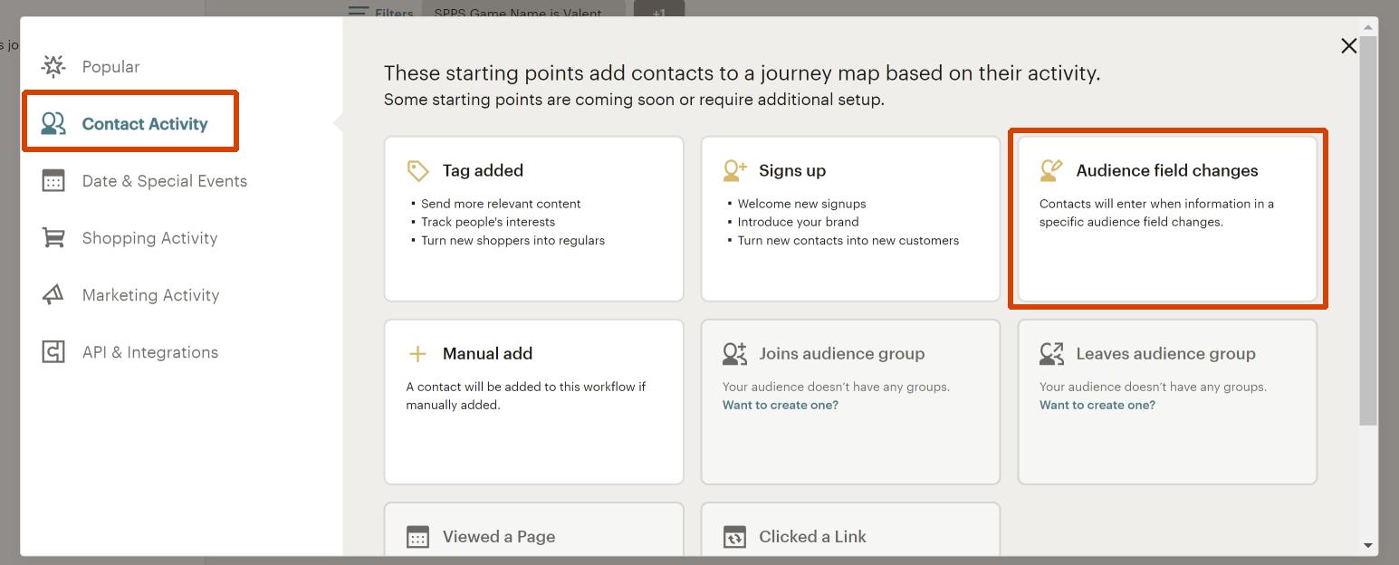
Task: Click 'Want to create one?' under Joins audience group
Action: [x=780, y=405]
